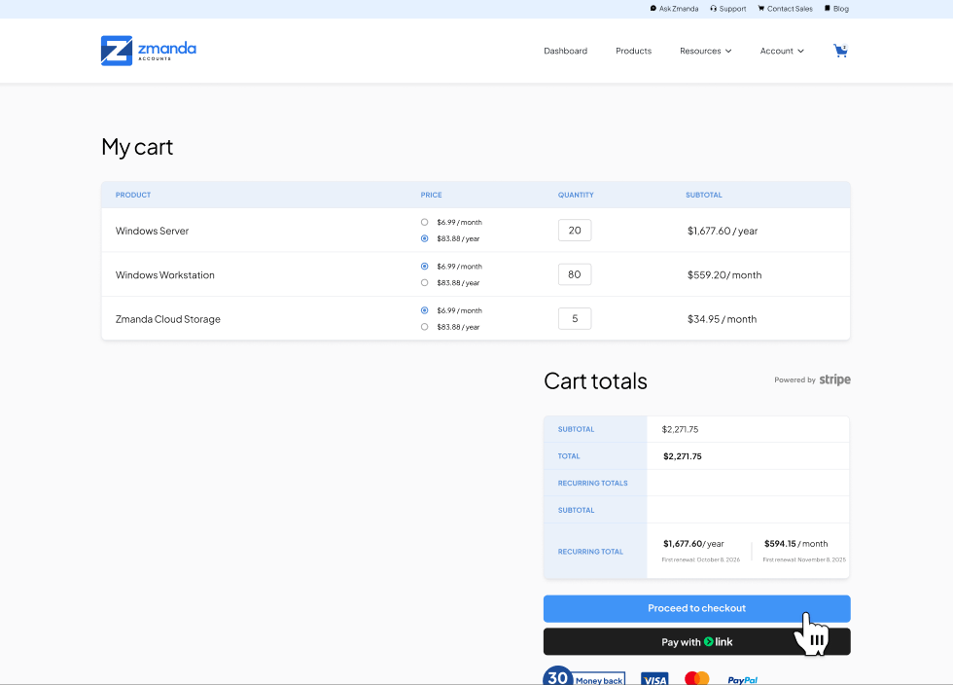Image resolution: width=953 pixels, height=685 pixels.
Task: Select $6.99/month for Windows Workstation
Action: pyautogui.click(x=424, y=267)
